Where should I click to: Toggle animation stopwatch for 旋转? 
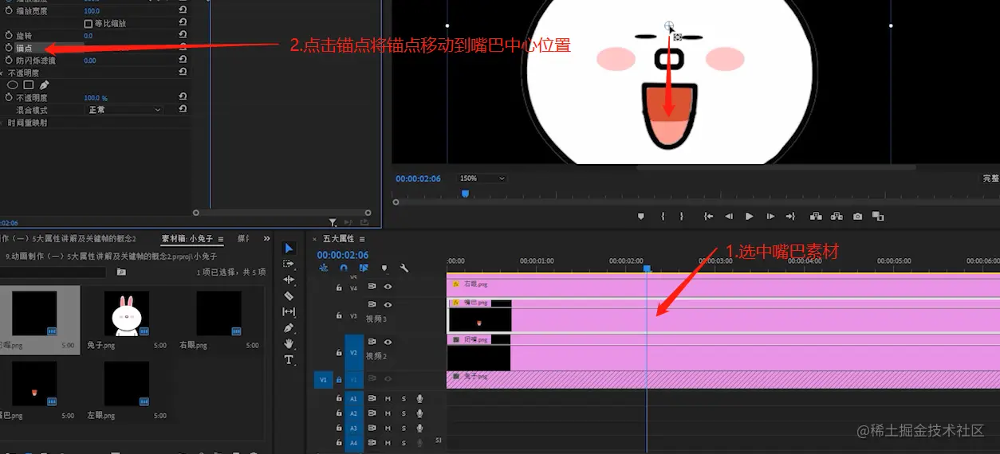click(10, 36)
